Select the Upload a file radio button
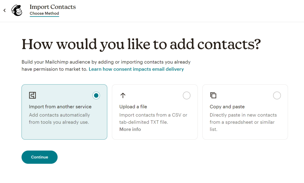Screen dimensions: 304x183 (x=186, y=96)
